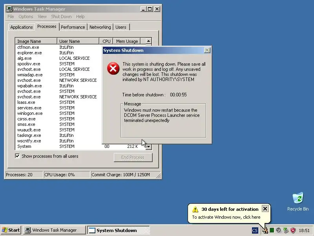Sort by the Image Name column header

click(36, 41)
